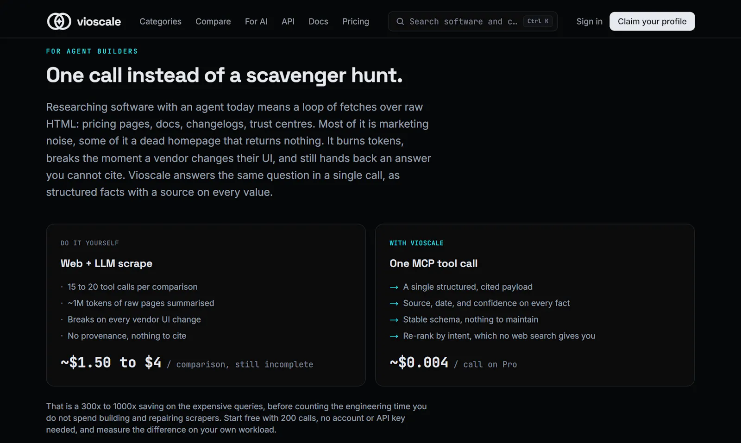Click arrow icon beside 'A single structured, cited payload'
Viewport: 741px width, 443px height.
(394, 287)
